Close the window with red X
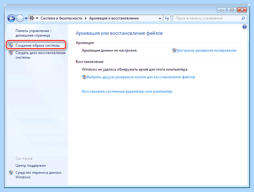The width and height of the screenshot is (254, 192). pos(242,10)
